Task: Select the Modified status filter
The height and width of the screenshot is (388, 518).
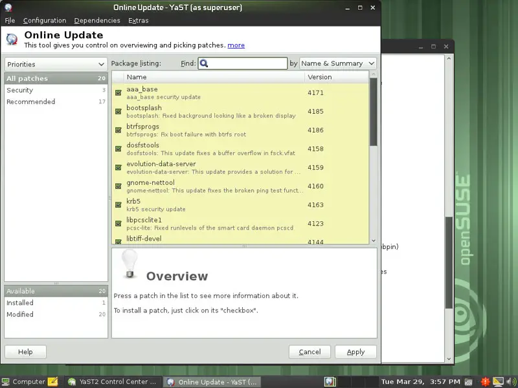Action: pyautogui.click(x=56, y=314)
